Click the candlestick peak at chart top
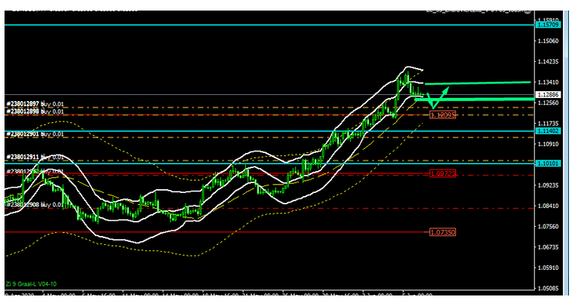This screenshot has width=575, height=303. pos(406,72)
